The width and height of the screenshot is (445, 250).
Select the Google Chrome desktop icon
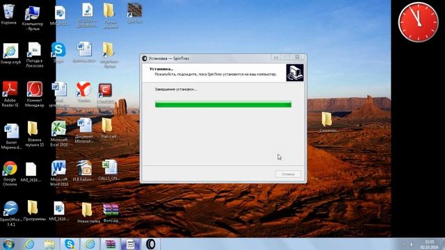pos(10,174)
